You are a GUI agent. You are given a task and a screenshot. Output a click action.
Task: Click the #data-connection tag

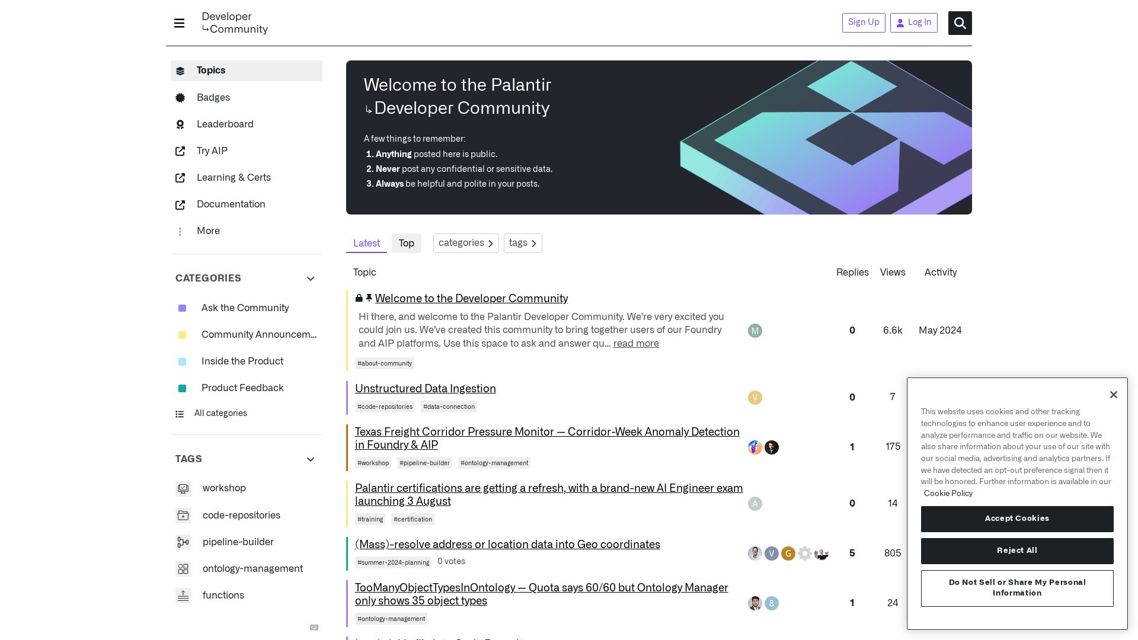(x=449, y=407)
